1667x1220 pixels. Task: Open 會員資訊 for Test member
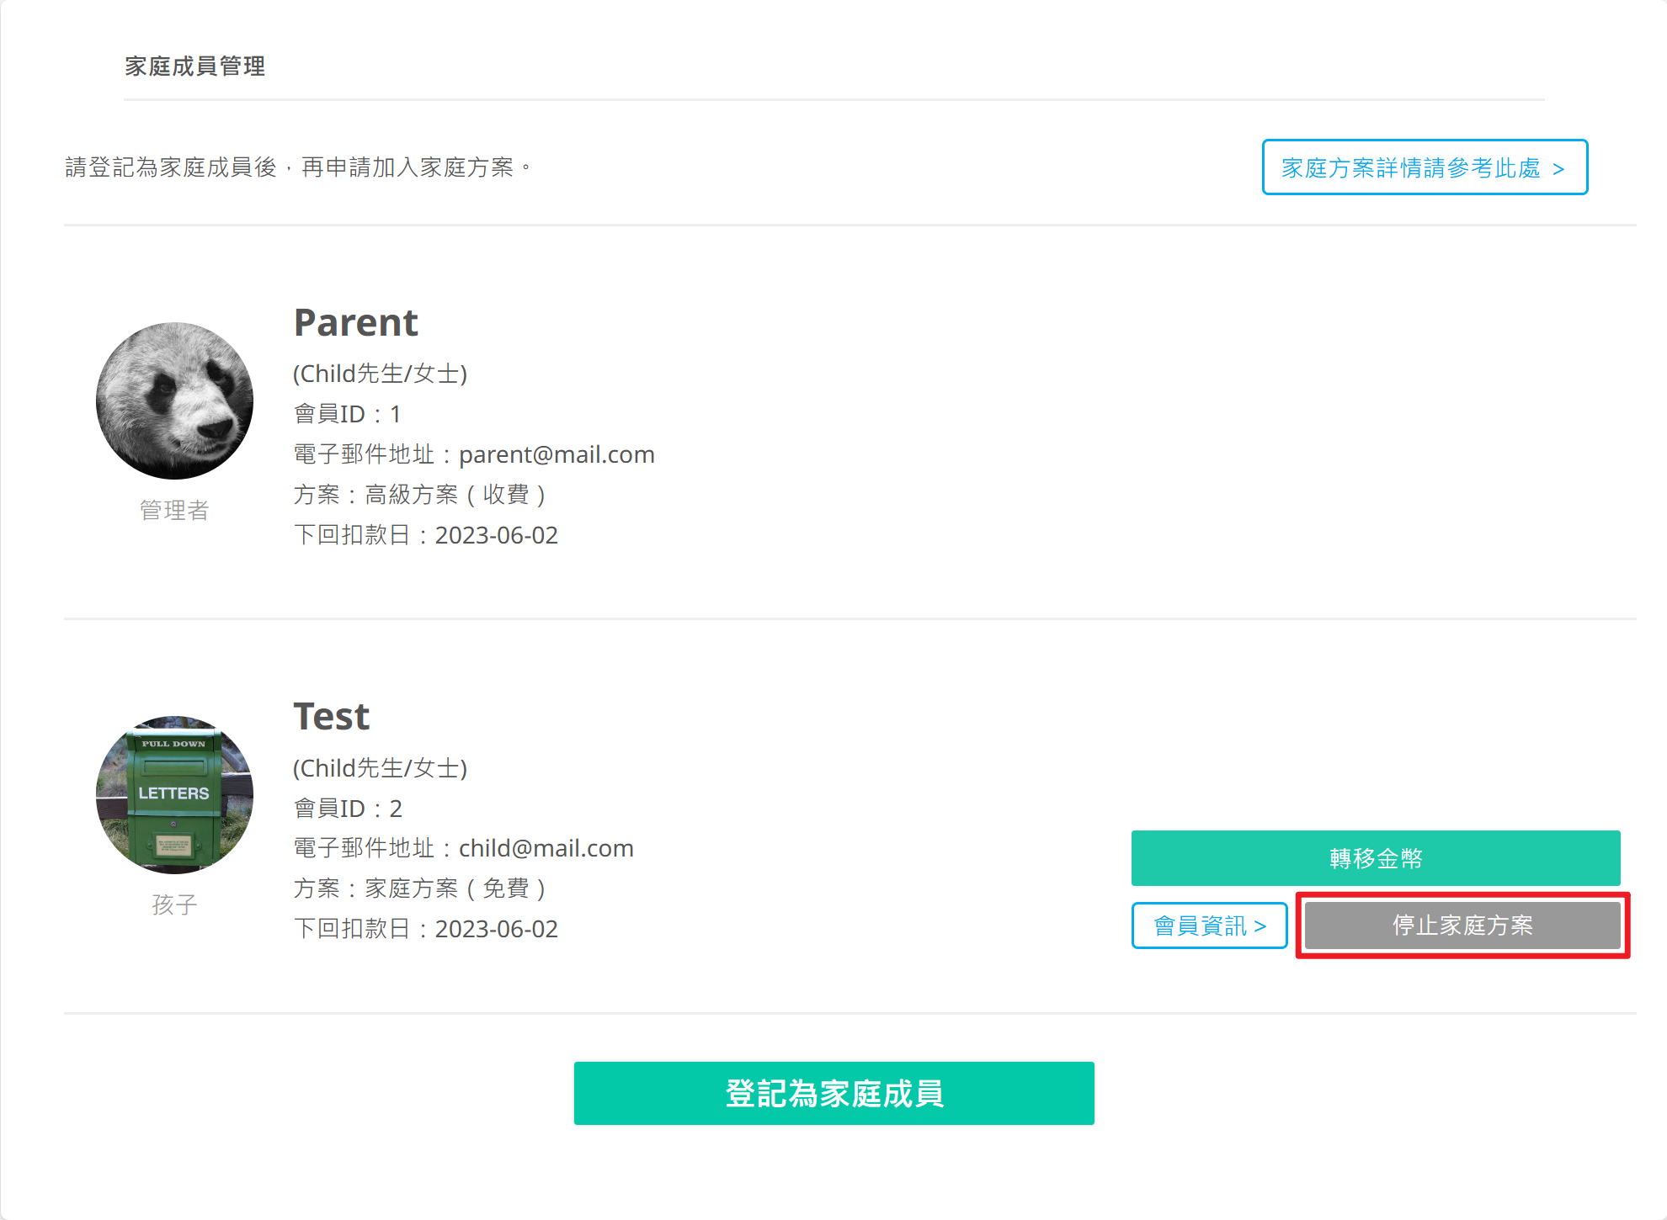tap(1209, 926)
